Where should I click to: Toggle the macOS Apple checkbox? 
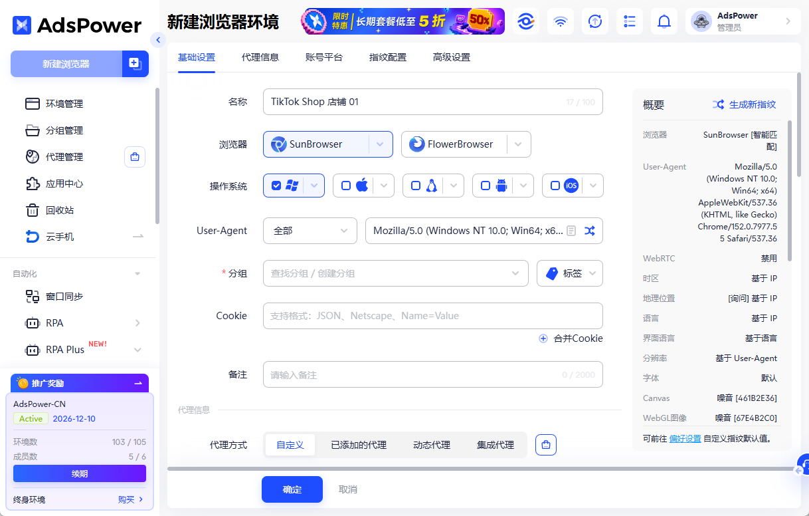coord(346,186)
